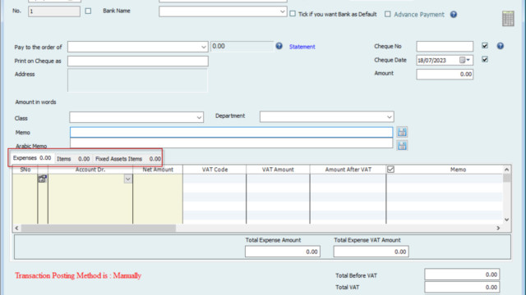This screenshot has width=526, height=295.
Task: Click the grid's horizontal scrollbar thumb
Action: pos(99,228)
